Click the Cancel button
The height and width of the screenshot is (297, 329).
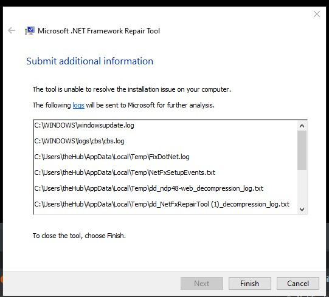click(x=298, y=284)
